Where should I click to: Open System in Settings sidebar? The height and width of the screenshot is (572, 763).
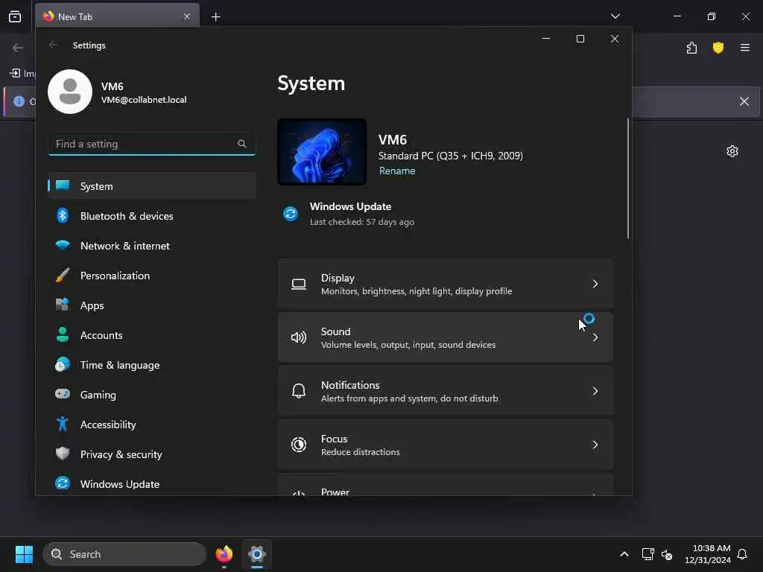pyautogui.click(x=152, y=185)
